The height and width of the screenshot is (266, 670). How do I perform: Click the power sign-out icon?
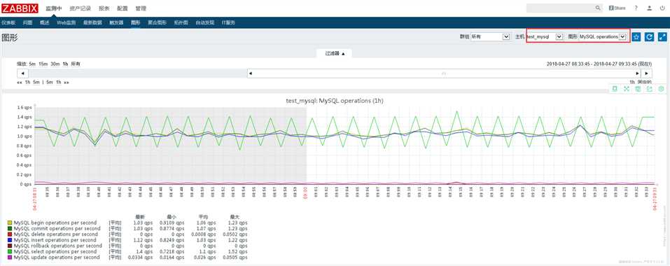(x=662, y=8)
